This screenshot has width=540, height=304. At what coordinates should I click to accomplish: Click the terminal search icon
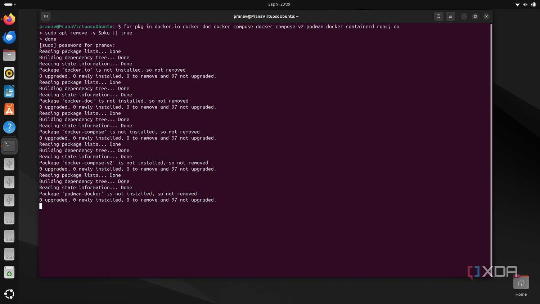(438, 16)
